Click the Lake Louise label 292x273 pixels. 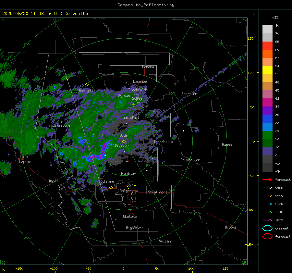pyautogui.click(x=25, y=159)
